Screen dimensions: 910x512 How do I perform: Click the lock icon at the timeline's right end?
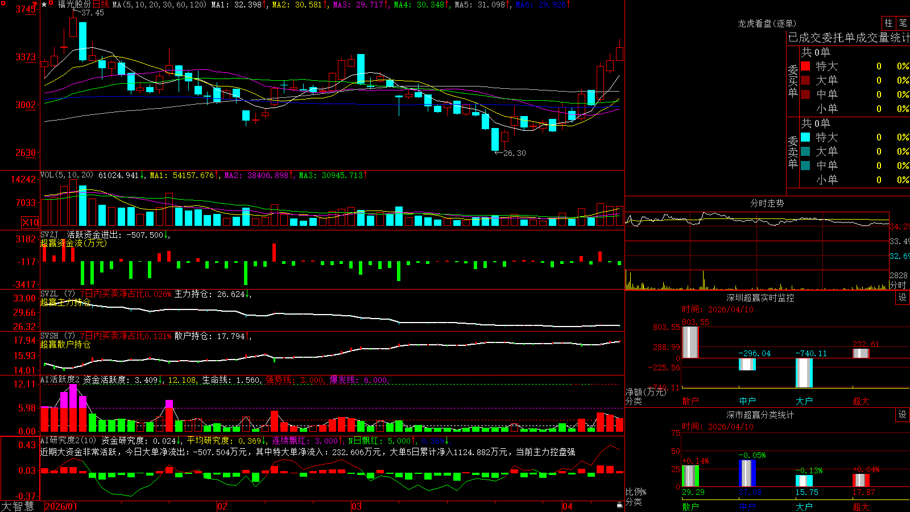pos(619,505)
